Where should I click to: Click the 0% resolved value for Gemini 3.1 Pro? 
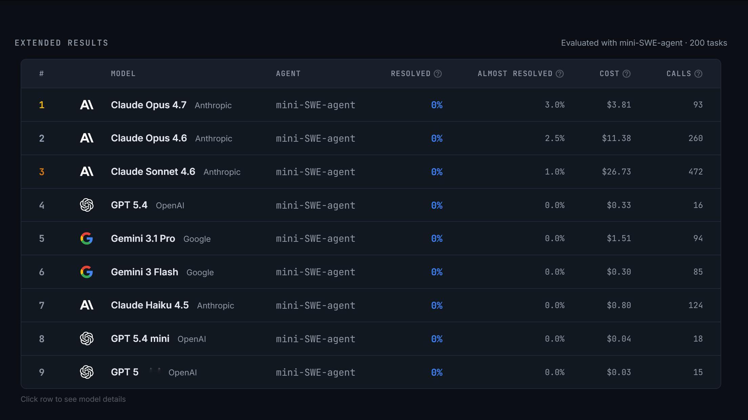click(437, 238)
